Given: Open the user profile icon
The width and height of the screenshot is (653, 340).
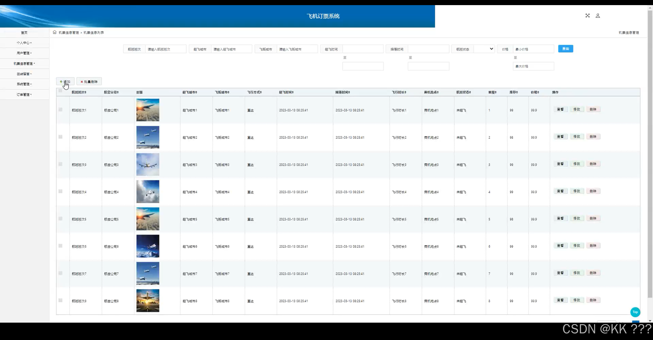Looking at the screenshot, I should 598,16.
